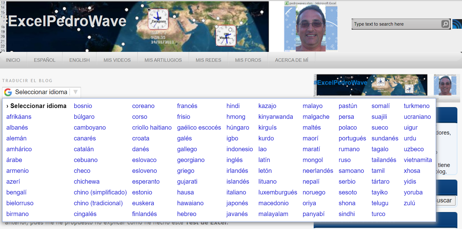Click the magnifier icon in the search bar
The width and height of the screenshot is (462, 229).
tap(444, 24)
